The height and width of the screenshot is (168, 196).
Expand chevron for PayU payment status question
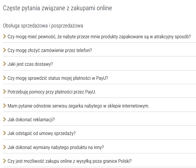4,78
